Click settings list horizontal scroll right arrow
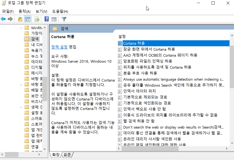 tap(226, 148)
